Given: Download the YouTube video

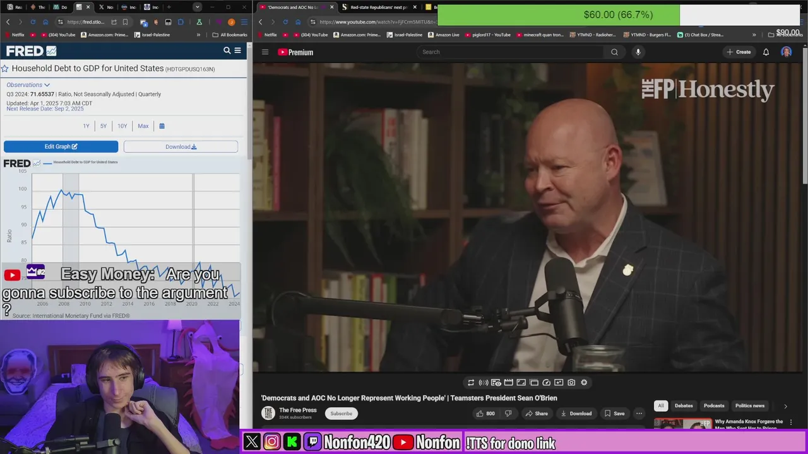Looking at the screenshot, I should click(x=576, y=414).
